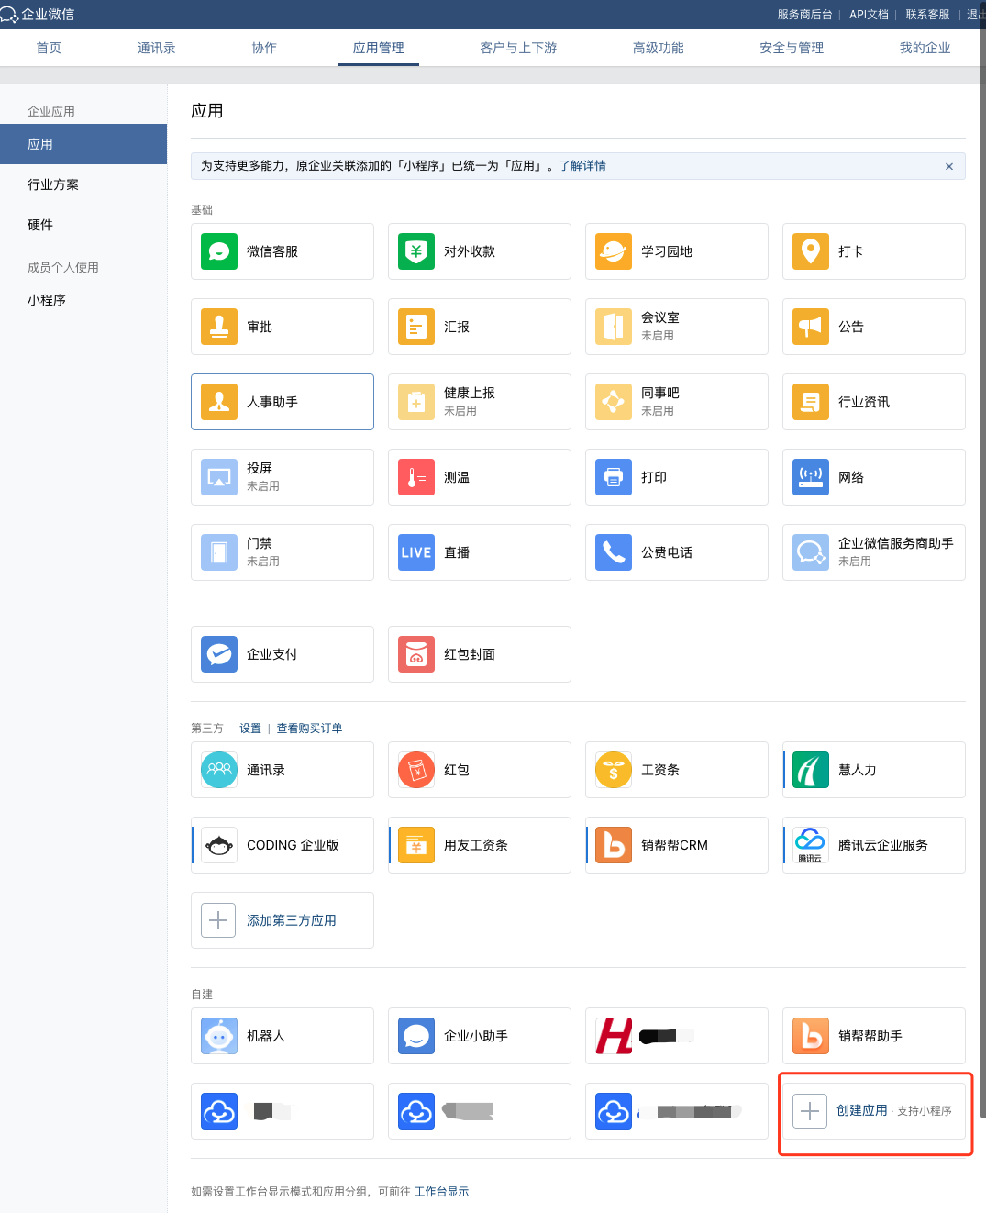The width and height of the screenshot is (986, 1213).
Task: Open 硬件 in the sidebar
Action: tap(40, 225)
